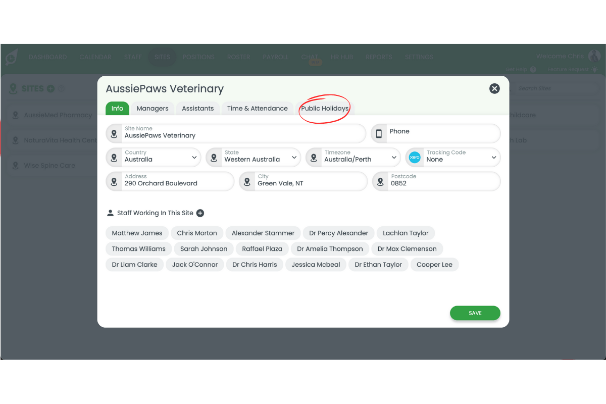Click the pin icon in the Address field

(x=114, y=182)
